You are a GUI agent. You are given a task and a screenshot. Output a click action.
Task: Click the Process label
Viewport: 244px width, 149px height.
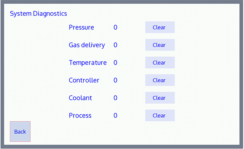click(80, 116)
